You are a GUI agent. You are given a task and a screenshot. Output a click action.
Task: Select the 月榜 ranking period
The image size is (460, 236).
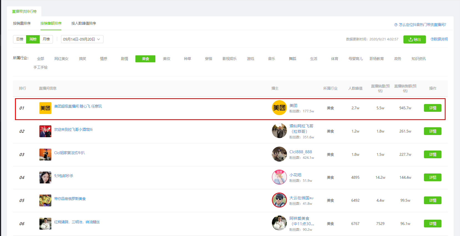tap(46, 39)
